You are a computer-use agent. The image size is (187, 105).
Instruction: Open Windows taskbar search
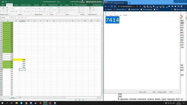[x=7, y=103]
